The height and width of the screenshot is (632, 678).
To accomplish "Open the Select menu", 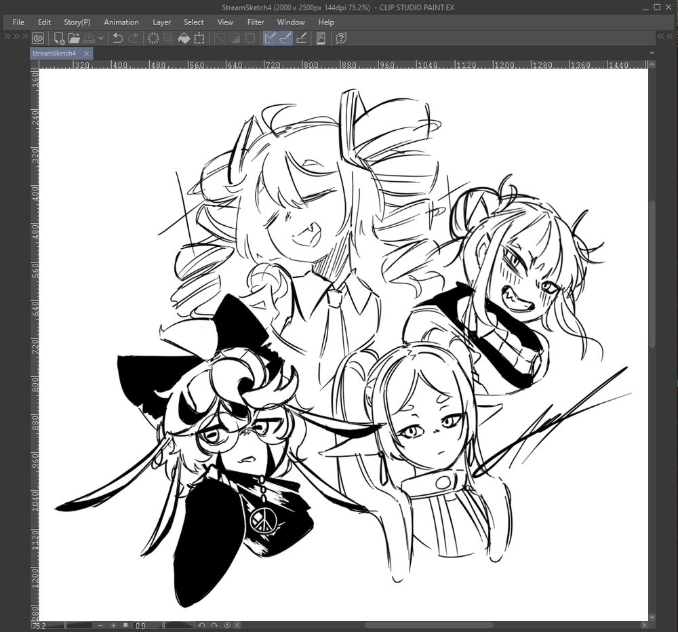I will tap(194, 22).
